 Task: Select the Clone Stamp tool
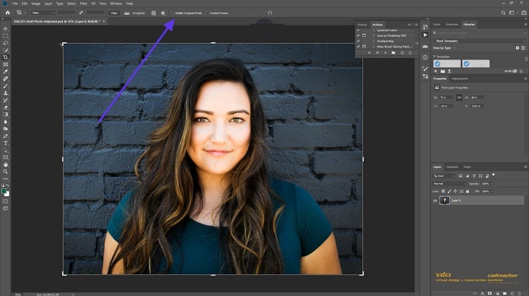[5, 93]
